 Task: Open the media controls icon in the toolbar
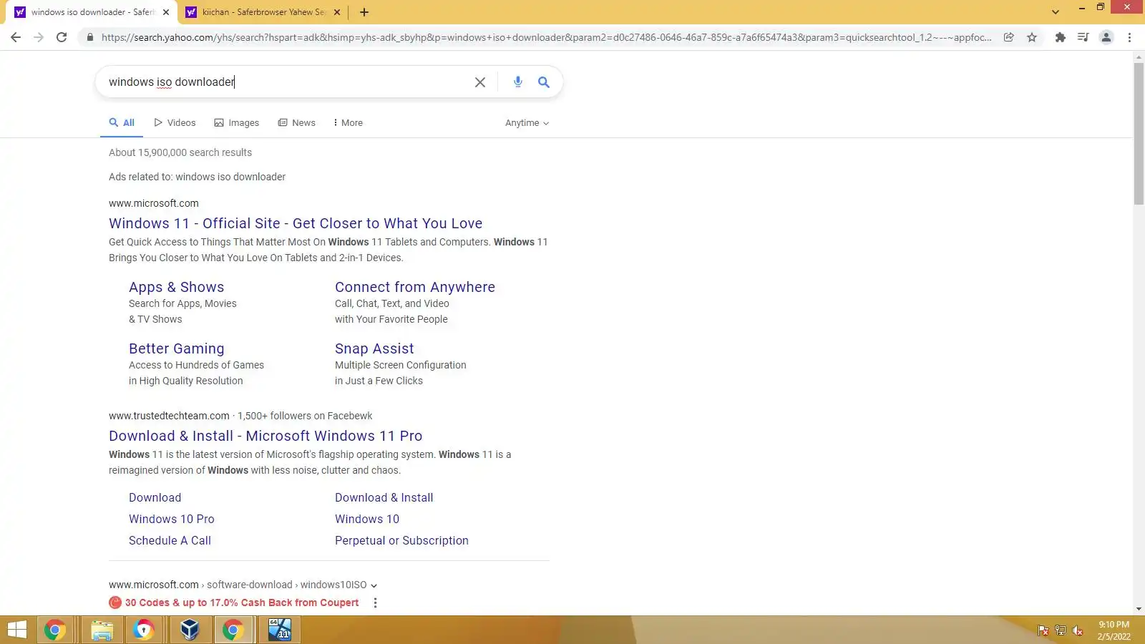pyautogui.click(x=1083, y=37)
